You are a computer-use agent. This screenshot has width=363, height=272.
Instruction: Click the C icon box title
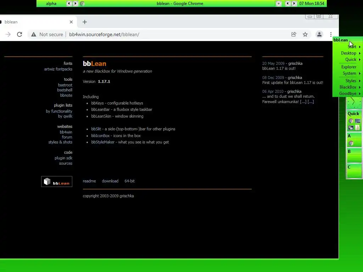click(x=353, y=167)
